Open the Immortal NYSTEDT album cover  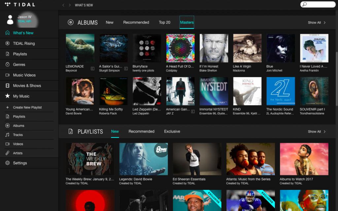[x=214, y=91]
